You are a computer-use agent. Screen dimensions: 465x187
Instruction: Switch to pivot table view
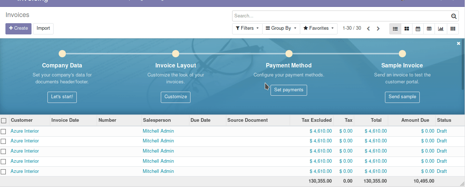(x=429, y=29)
